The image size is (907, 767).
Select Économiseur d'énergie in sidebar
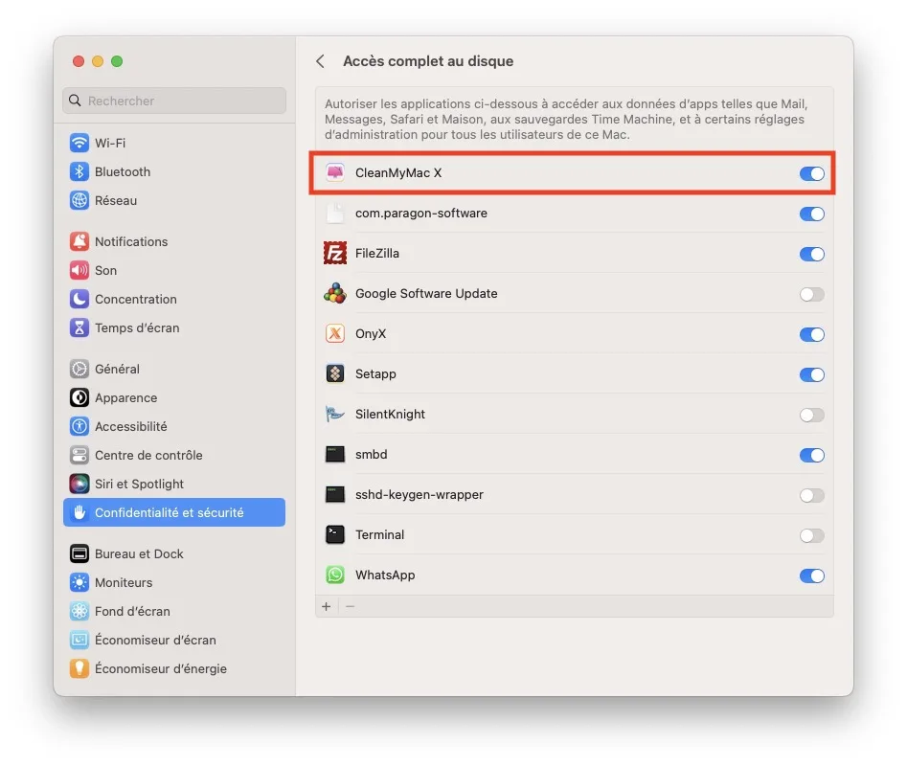(x=160, y=668)
